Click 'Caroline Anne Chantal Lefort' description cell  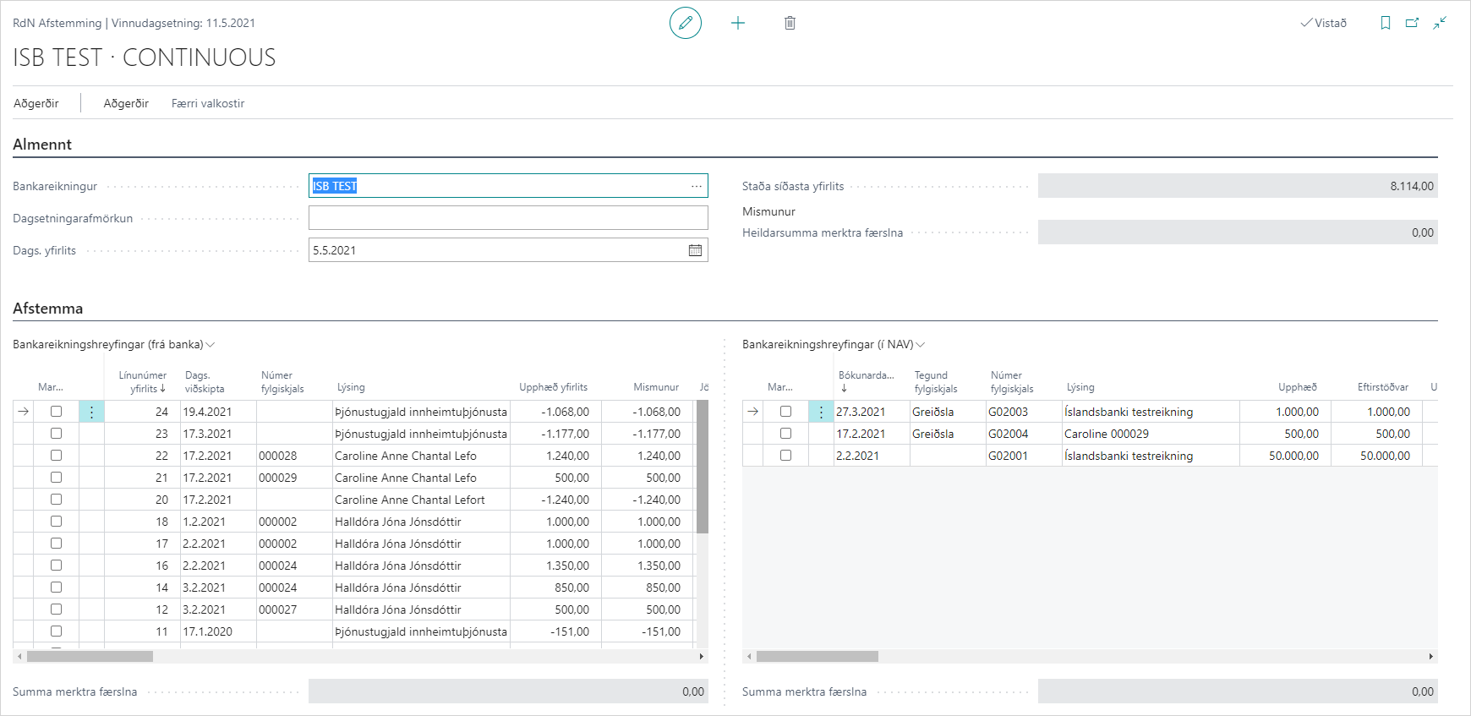[x=421, y=500]
